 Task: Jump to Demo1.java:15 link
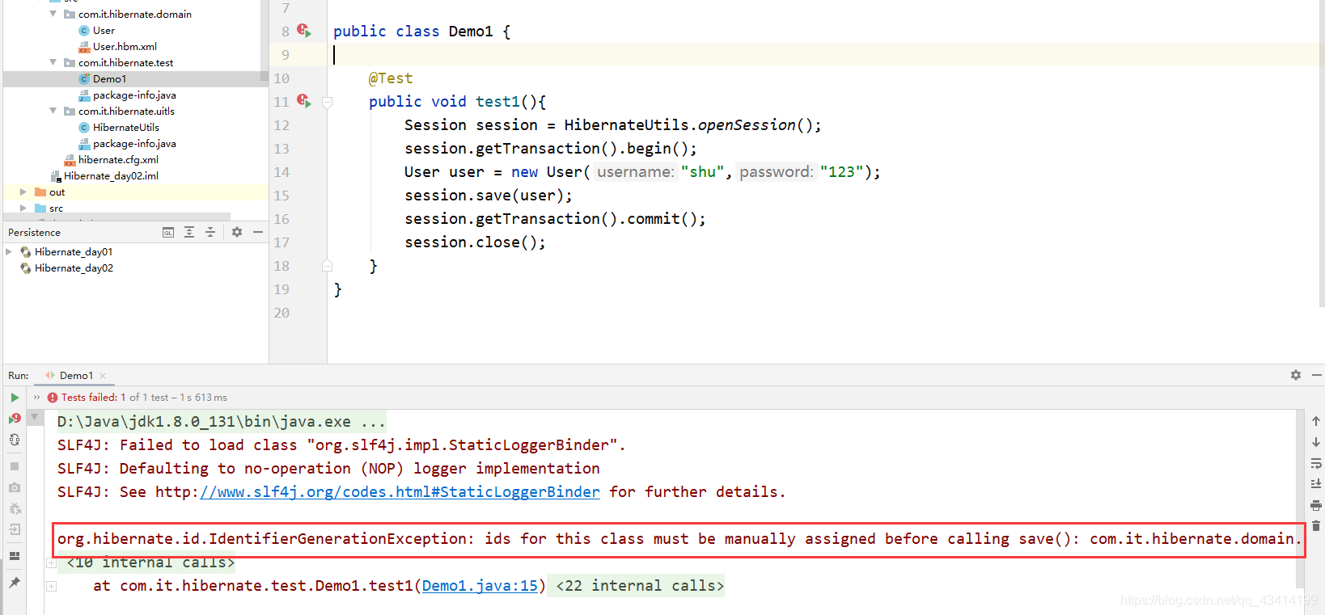tap(480, 585)
